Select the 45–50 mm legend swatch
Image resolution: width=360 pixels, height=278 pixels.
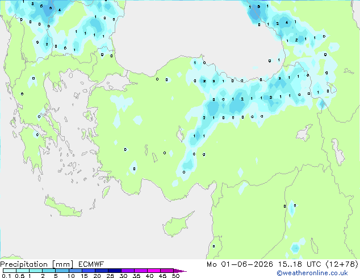pyautogui.click(x=167, y=271)
